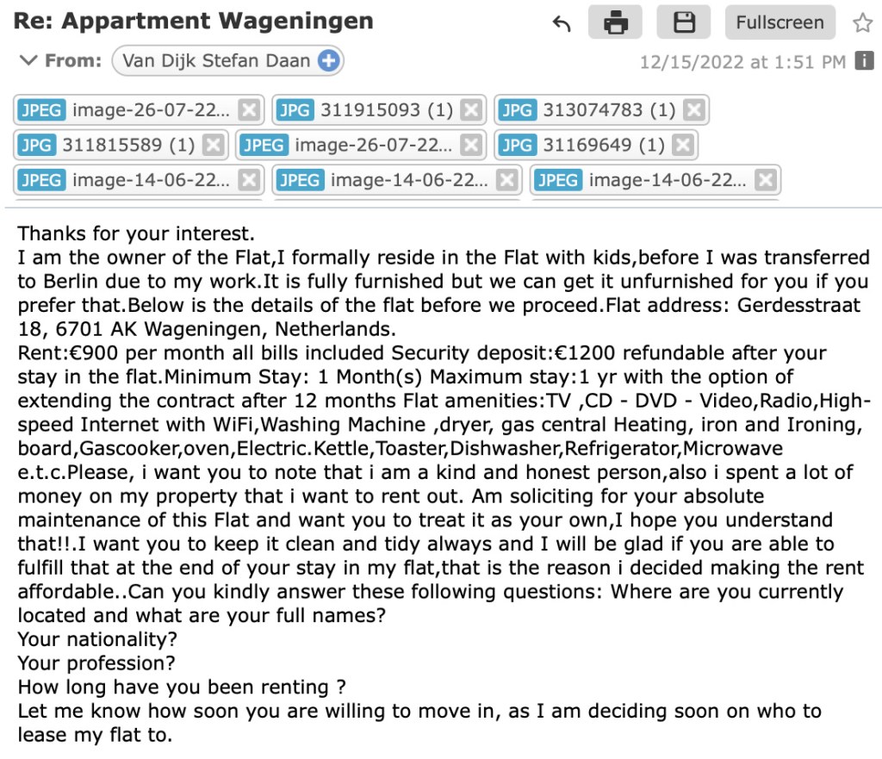Click the JPG badge on 311915093 attachment
The width and height of the screenshot is (882, 759).
pos(295,110)
